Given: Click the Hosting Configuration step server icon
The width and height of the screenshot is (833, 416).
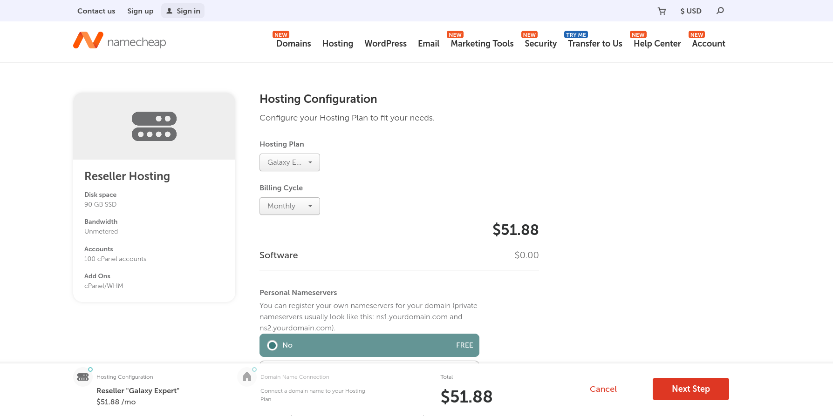Looking at the screenshot, I should click(83, 377).
